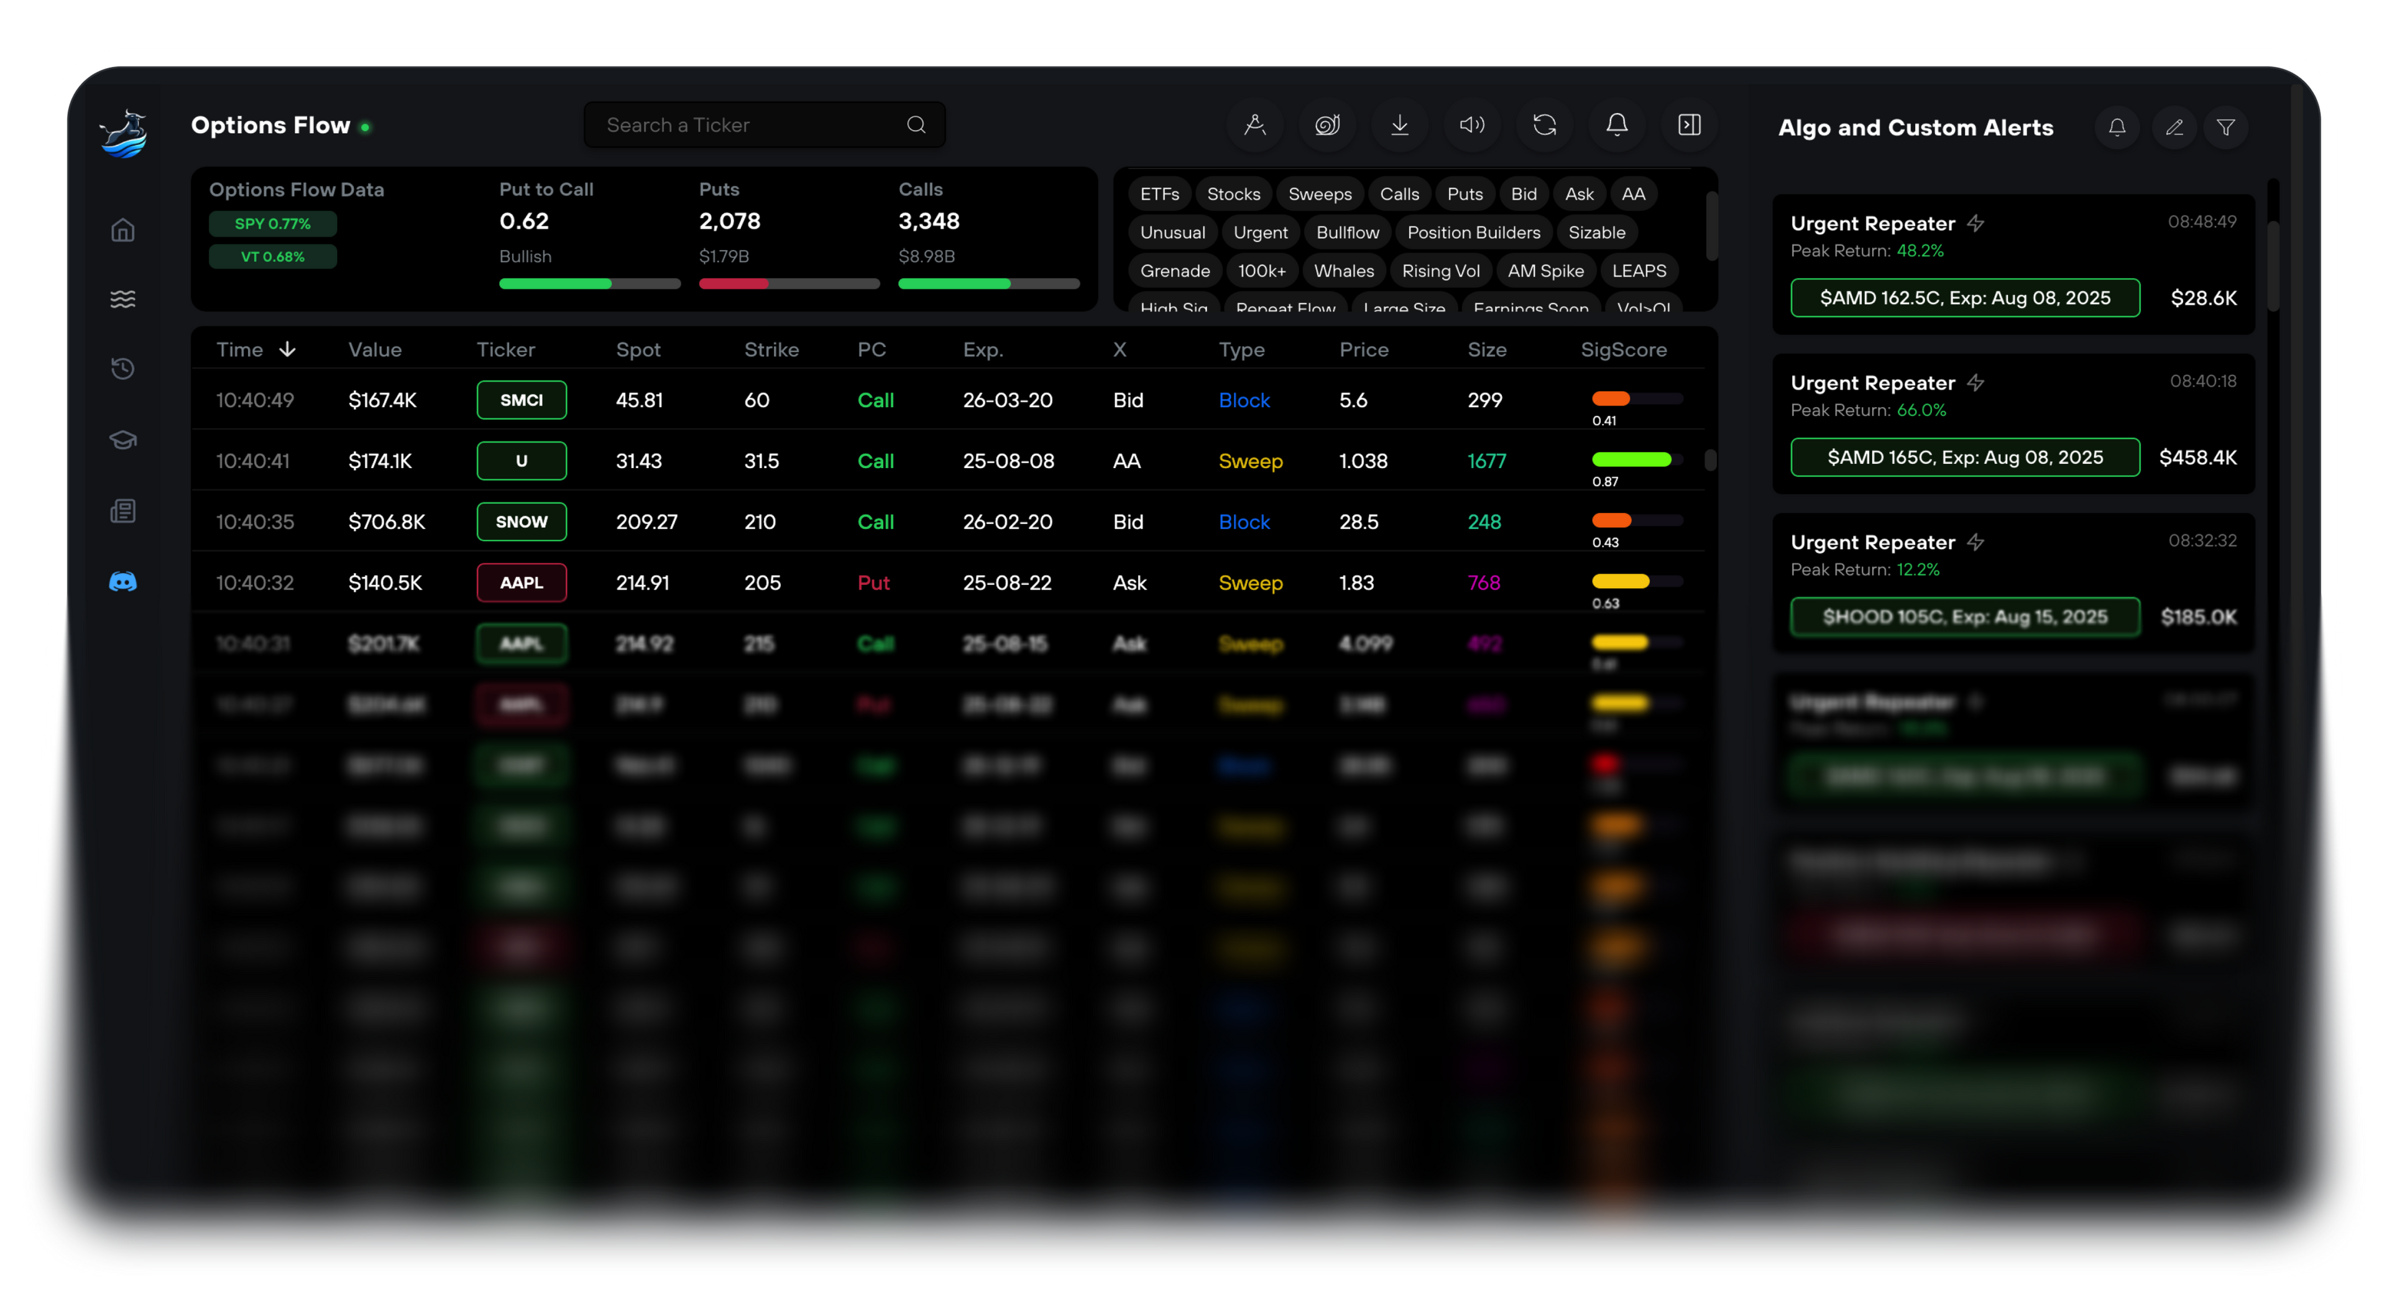Viewport: 2387px width, 1290px height.
Task: Collapse the alerts side panel
Action: (x=1690, y=124)
